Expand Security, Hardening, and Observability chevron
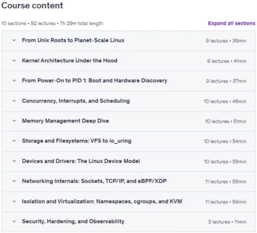This screenshot has width=257, height=233. click(x=14, y=221)
